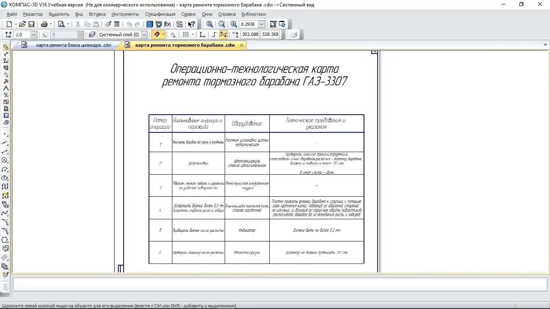This screenshot has width=550, height=309.
Task: Print the document with the printer icon
Action: pos(44,24)
